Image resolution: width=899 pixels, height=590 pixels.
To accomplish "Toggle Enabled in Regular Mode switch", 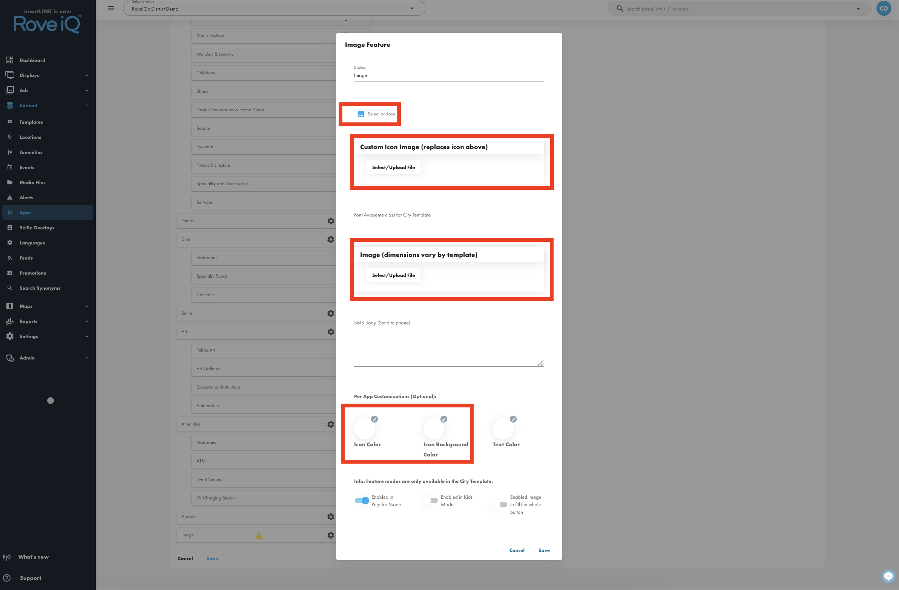I will point(362,501).
